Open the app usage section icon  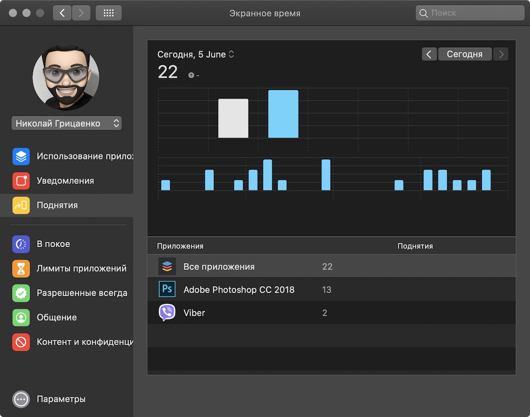click(x=21, y=156)
